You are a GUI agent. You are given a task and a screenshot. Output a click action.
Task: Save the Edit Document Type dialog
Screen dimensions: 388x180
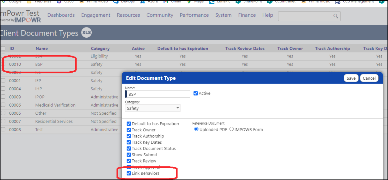tap(351, 78)
